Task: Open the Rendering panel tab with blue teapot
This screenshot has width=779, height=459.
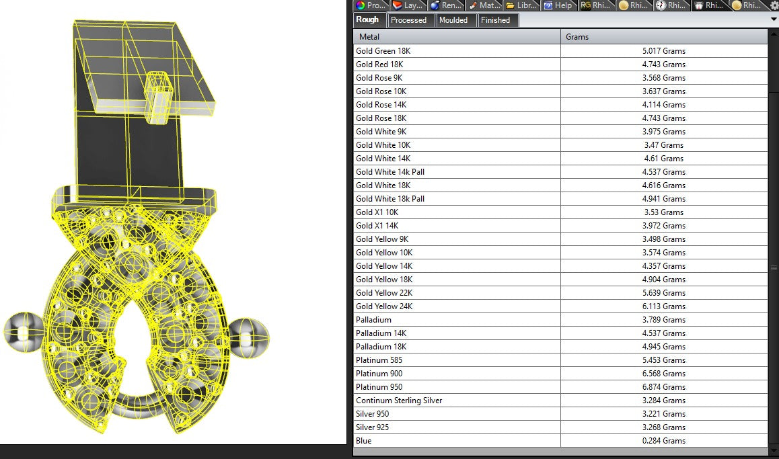Action: [x=445, y=5]
